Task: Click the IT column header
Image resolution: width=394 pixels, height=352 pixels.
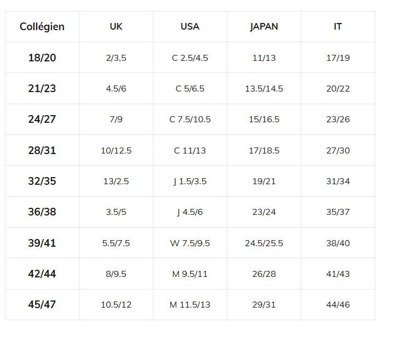Action: (x=338, y=26)
